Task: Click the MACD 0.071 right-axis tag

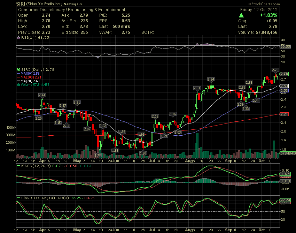Action: [285, 174]
